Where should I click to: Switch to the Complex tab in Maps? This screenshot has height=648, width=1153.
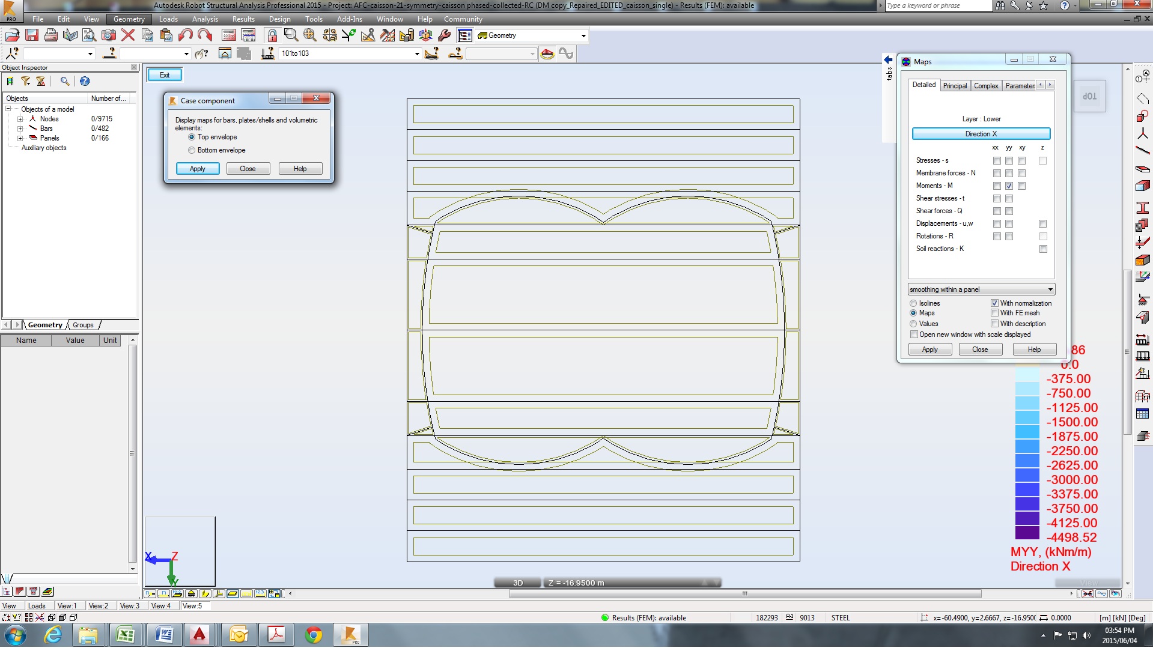[985, 85]
